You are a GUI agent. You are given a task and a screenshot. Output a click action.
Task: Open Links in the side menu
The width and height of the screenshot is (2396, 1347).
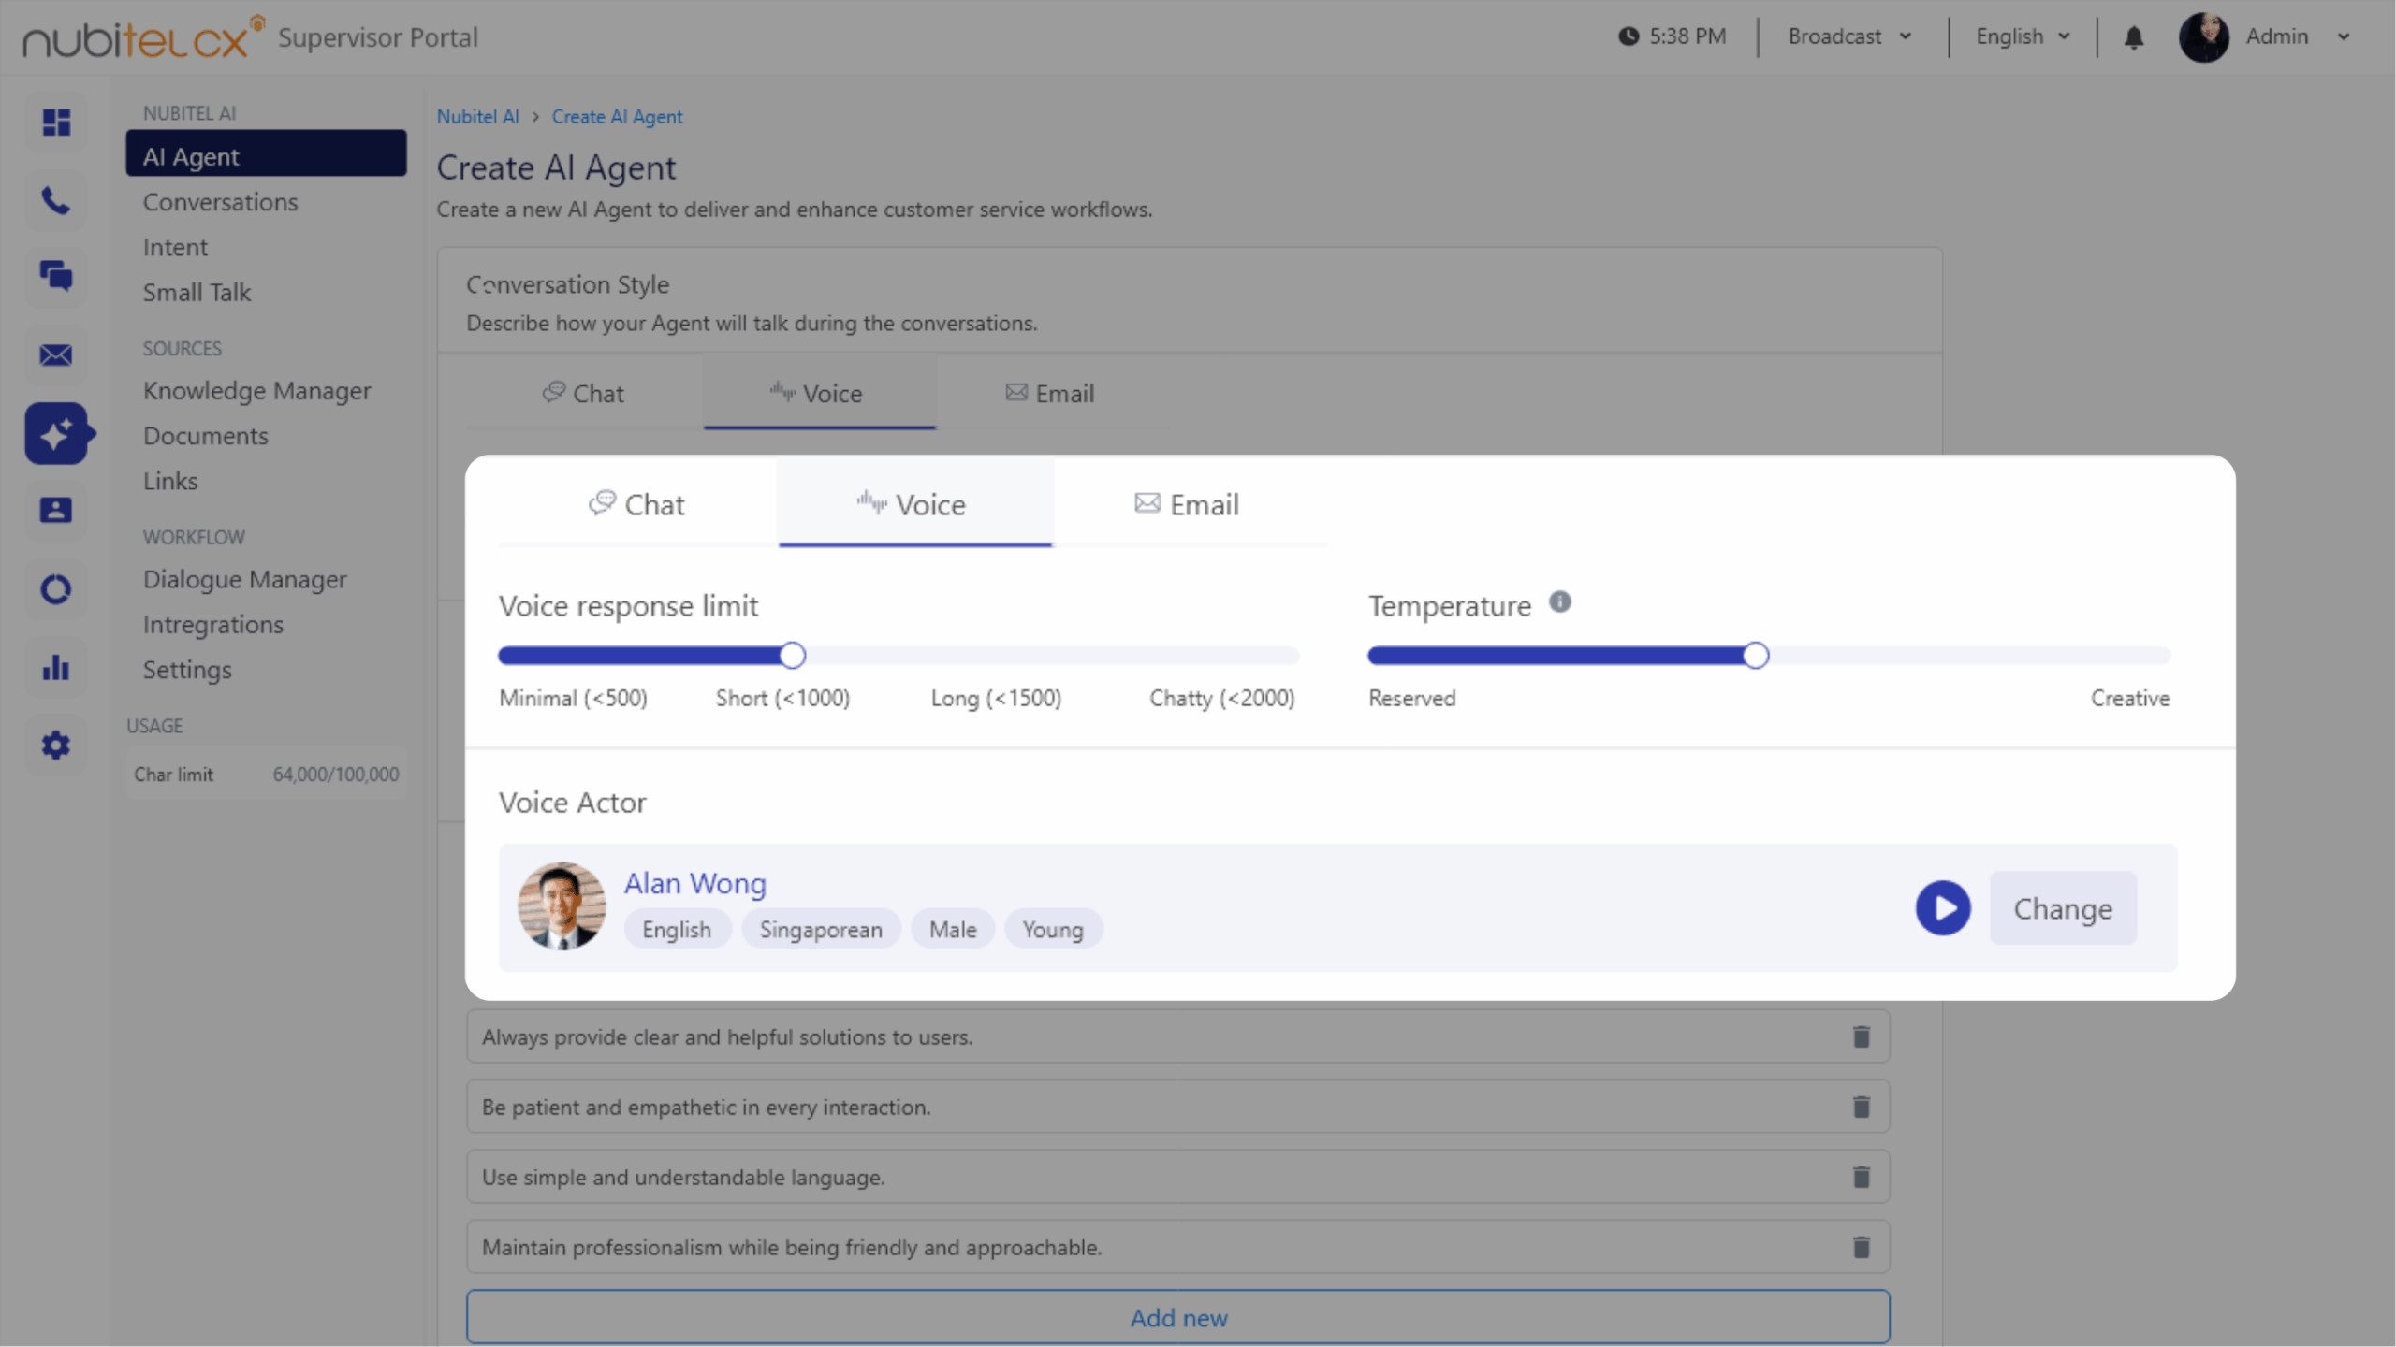(169, 481)
